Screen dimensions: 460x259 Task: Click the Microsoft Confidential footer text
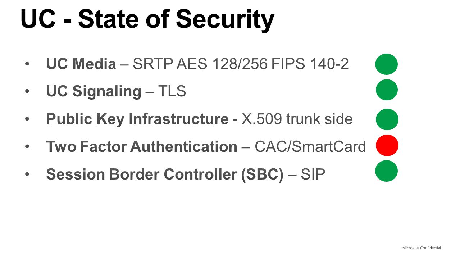click(x=422, y=248)
